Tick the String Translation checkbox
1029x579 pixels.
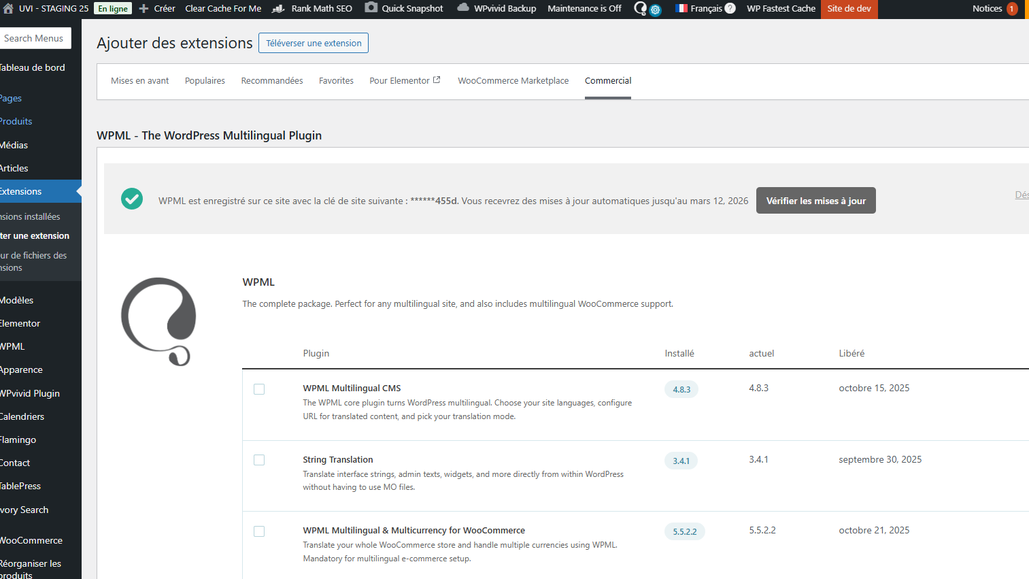(259, 461)
